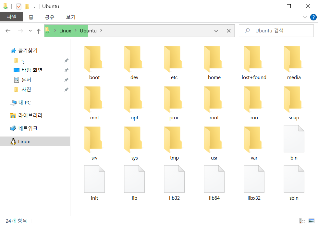Expand the ribbon with the chevron
This screenshot has width=318, height=226.
point(305,17)
